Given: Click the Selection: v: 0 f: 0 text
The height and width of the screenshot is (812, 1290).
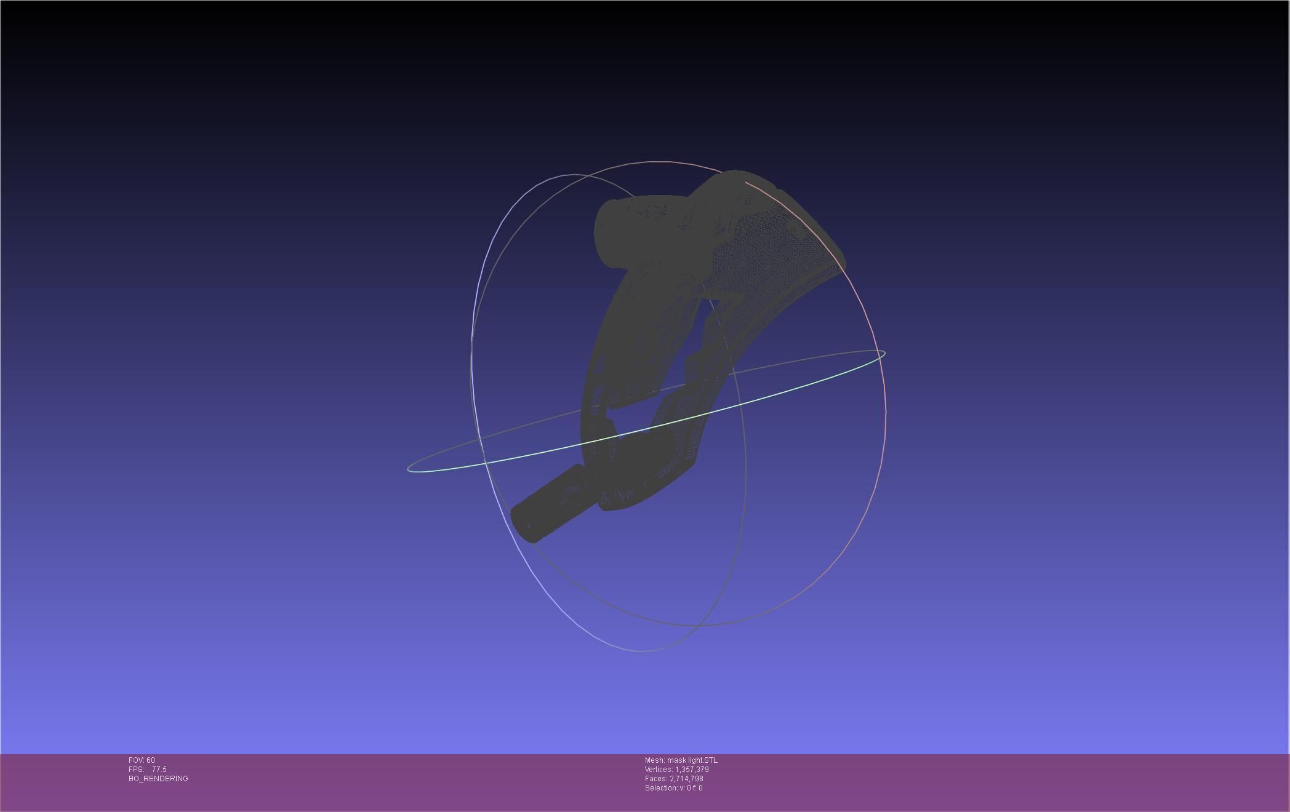Looking at the screenshot, I should click(x=673, y=788).
